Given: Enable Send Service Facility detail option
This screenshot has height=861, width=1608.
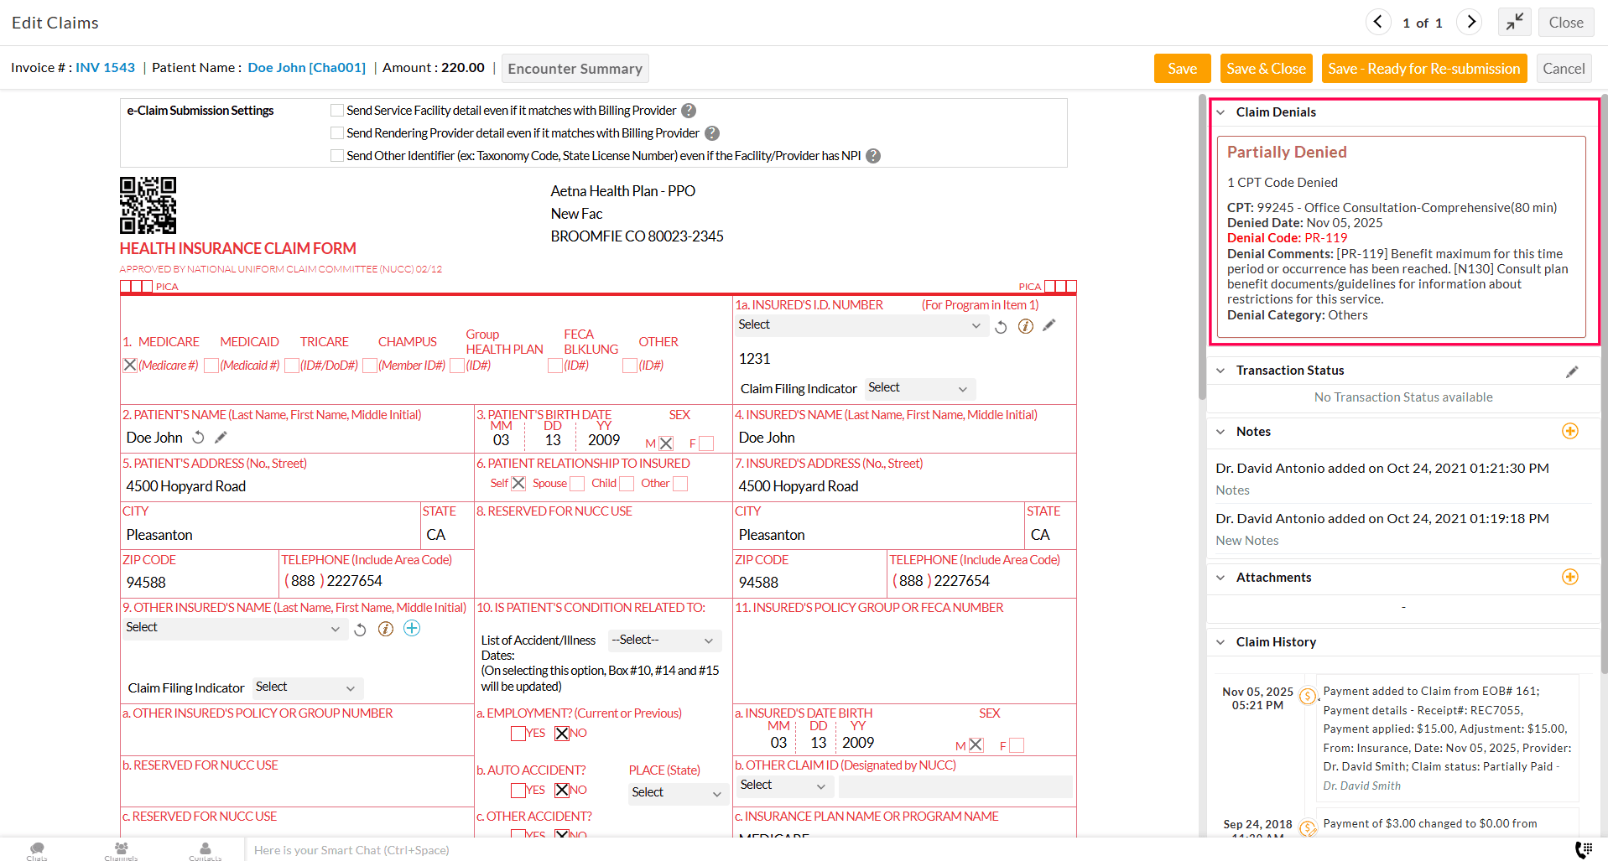Looking at the screenshot, I should coord(336,110).
